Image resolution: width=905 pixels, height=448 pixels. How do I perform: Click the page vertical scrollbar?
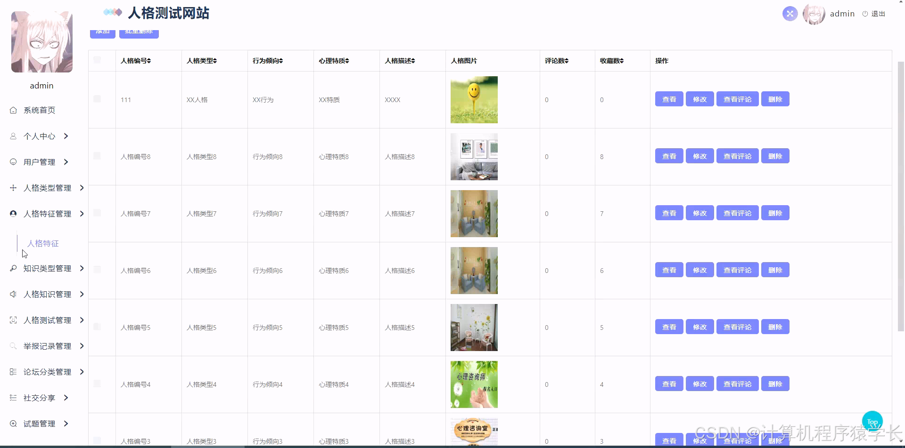901,196
